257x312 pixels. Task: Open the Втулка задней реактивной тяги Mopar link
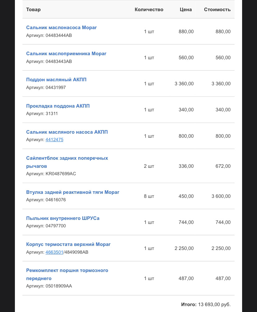click(x=73, y=192)
